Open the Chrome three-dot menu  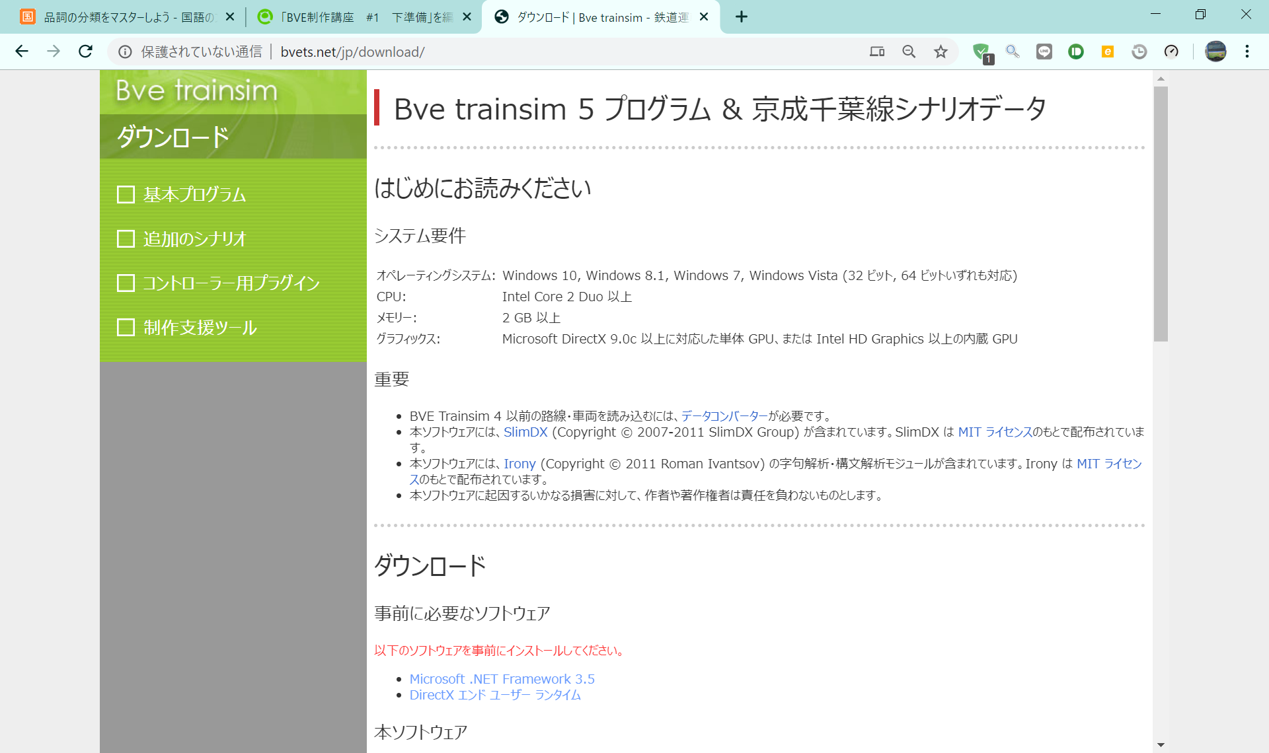1247,52
